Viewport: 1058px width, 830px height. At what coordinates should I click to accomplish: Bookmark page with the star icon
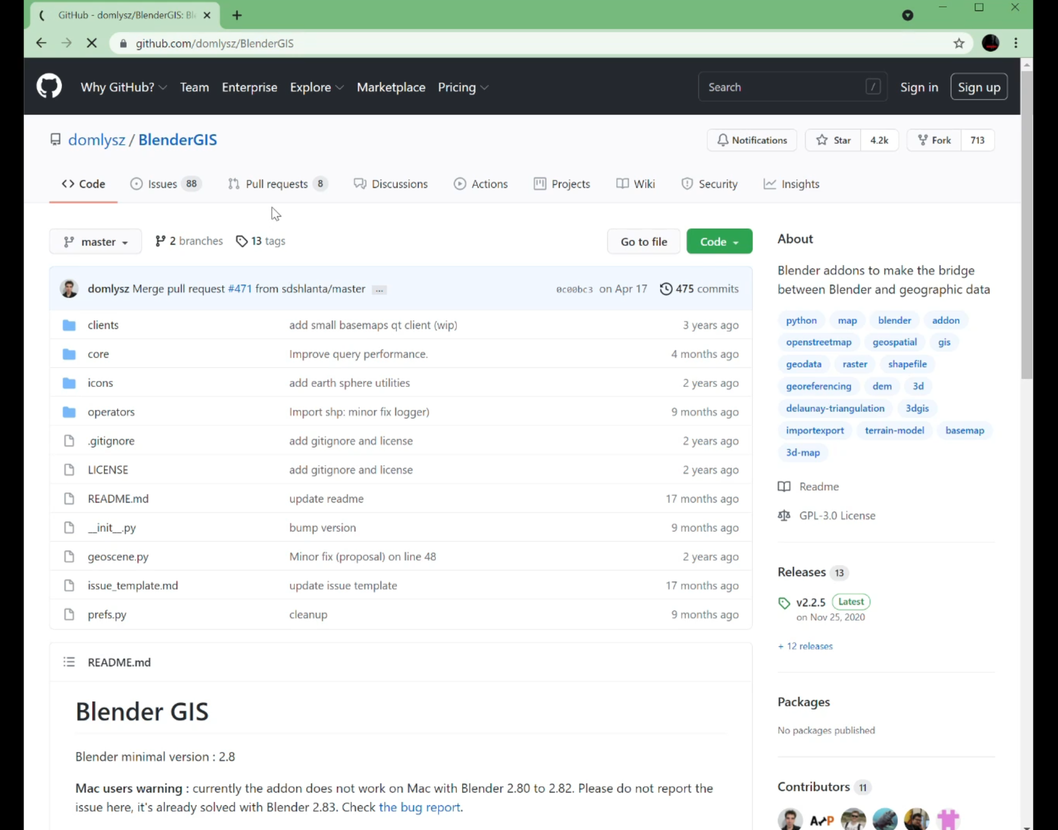959,43
